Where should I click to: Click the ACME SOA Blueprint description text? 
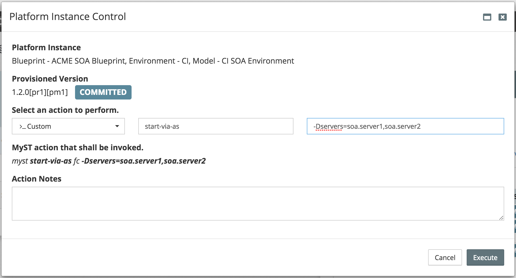(x=153, y=61)
